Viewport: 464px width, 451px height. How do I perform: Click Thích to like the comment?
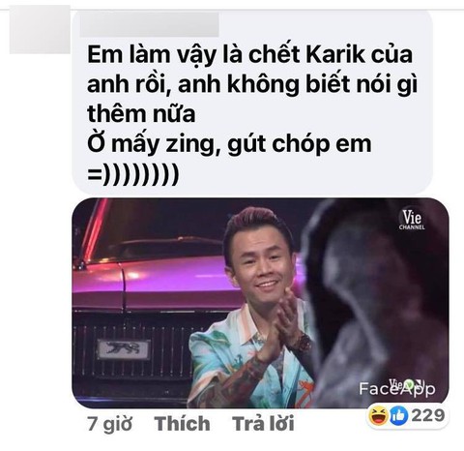182,423
